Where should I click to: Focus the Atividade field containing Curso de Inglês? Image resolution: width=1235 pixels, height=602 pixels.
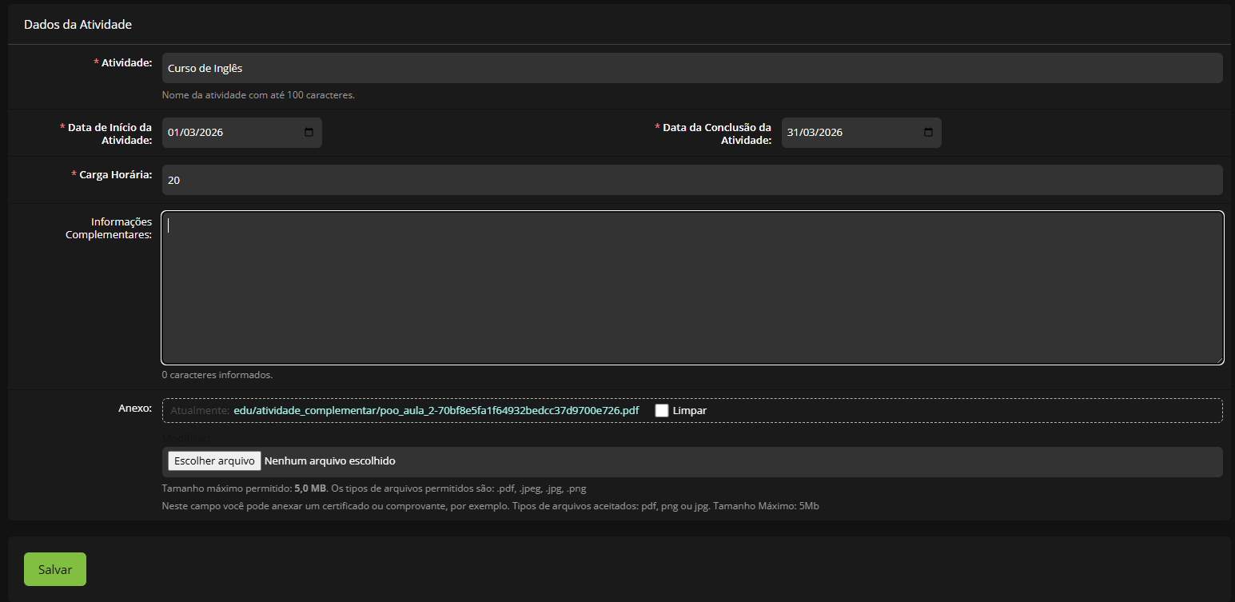[x=691, y=69]
